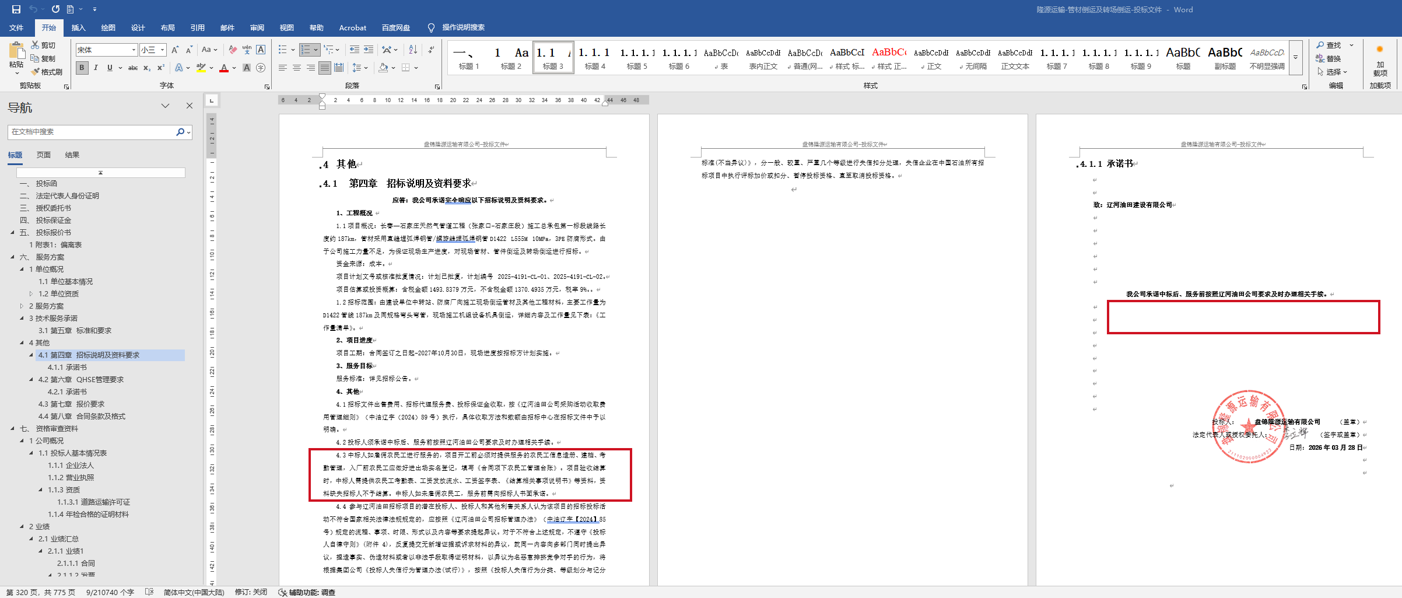
Task: Toggle justified paragraph alignment
Action: coord(325,68)
